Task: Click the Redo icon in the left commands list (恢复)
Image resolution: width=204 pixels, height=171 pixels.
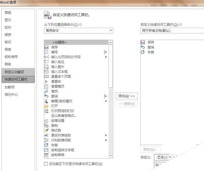Action: (46, 145)
